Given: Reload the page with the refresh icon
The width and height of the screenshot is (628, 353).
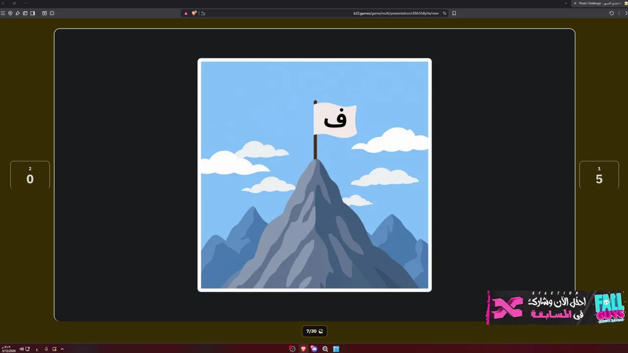Looking at the screenshot, I should [x=611, y=13].
